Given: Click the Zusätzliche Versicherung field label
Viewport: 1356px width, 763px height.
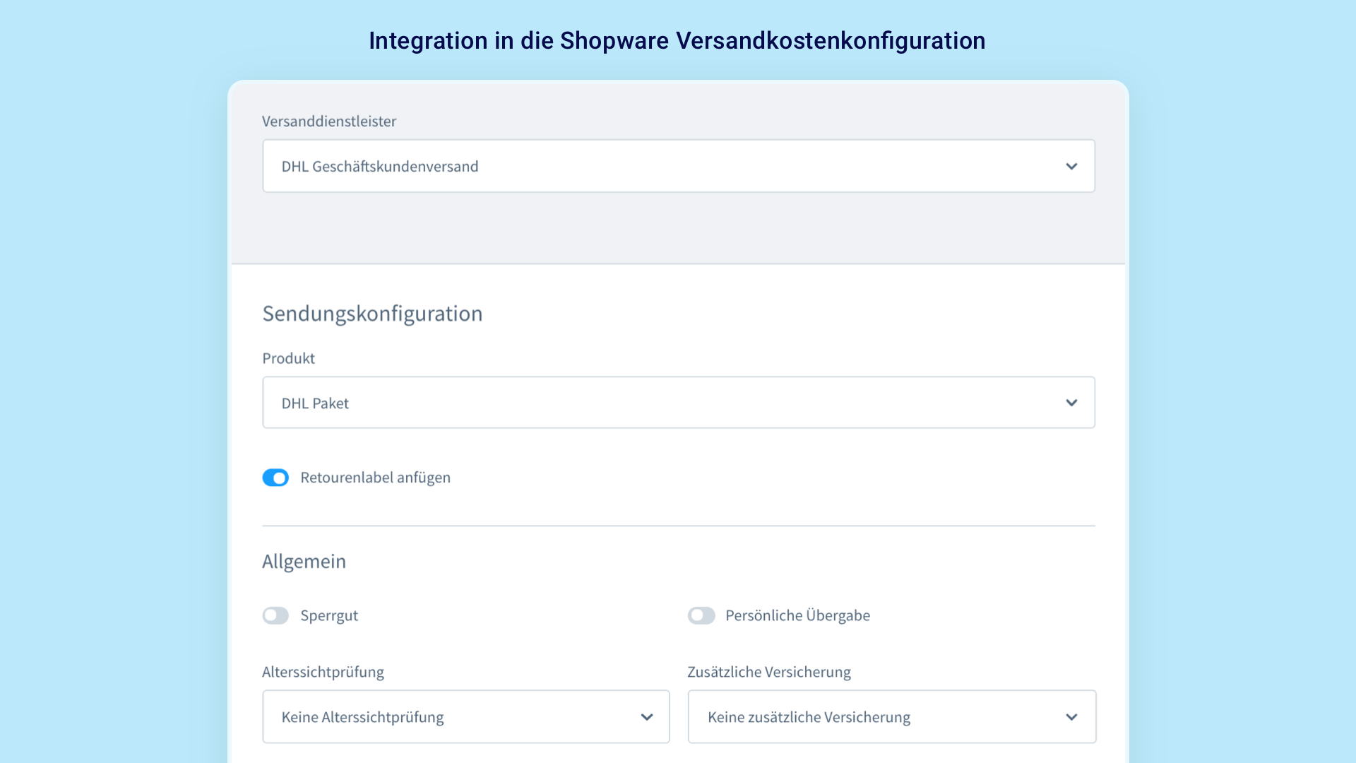Looking at the screenshot, I should pos(769,672).
